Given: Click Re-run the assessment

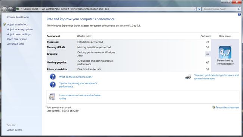Looking at the screenshot, I should (227, 107).
